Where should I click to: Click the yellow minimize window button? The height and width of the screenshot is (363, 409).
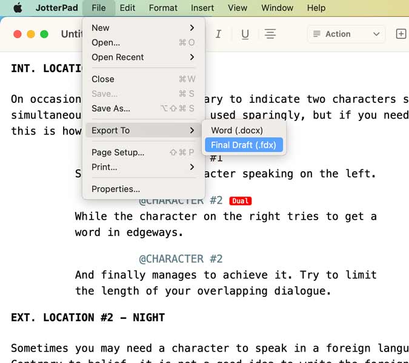tap(31, 34)
